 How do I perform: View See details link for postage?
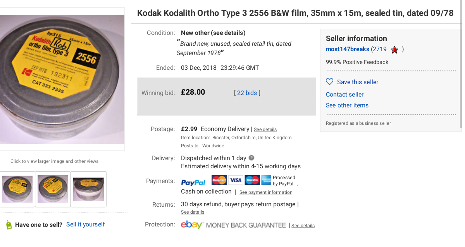(265, 130)
